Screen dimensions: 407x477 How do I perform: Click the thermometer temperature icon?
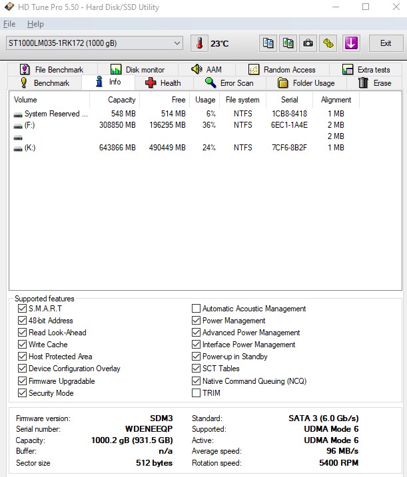[x=199, y=43]
